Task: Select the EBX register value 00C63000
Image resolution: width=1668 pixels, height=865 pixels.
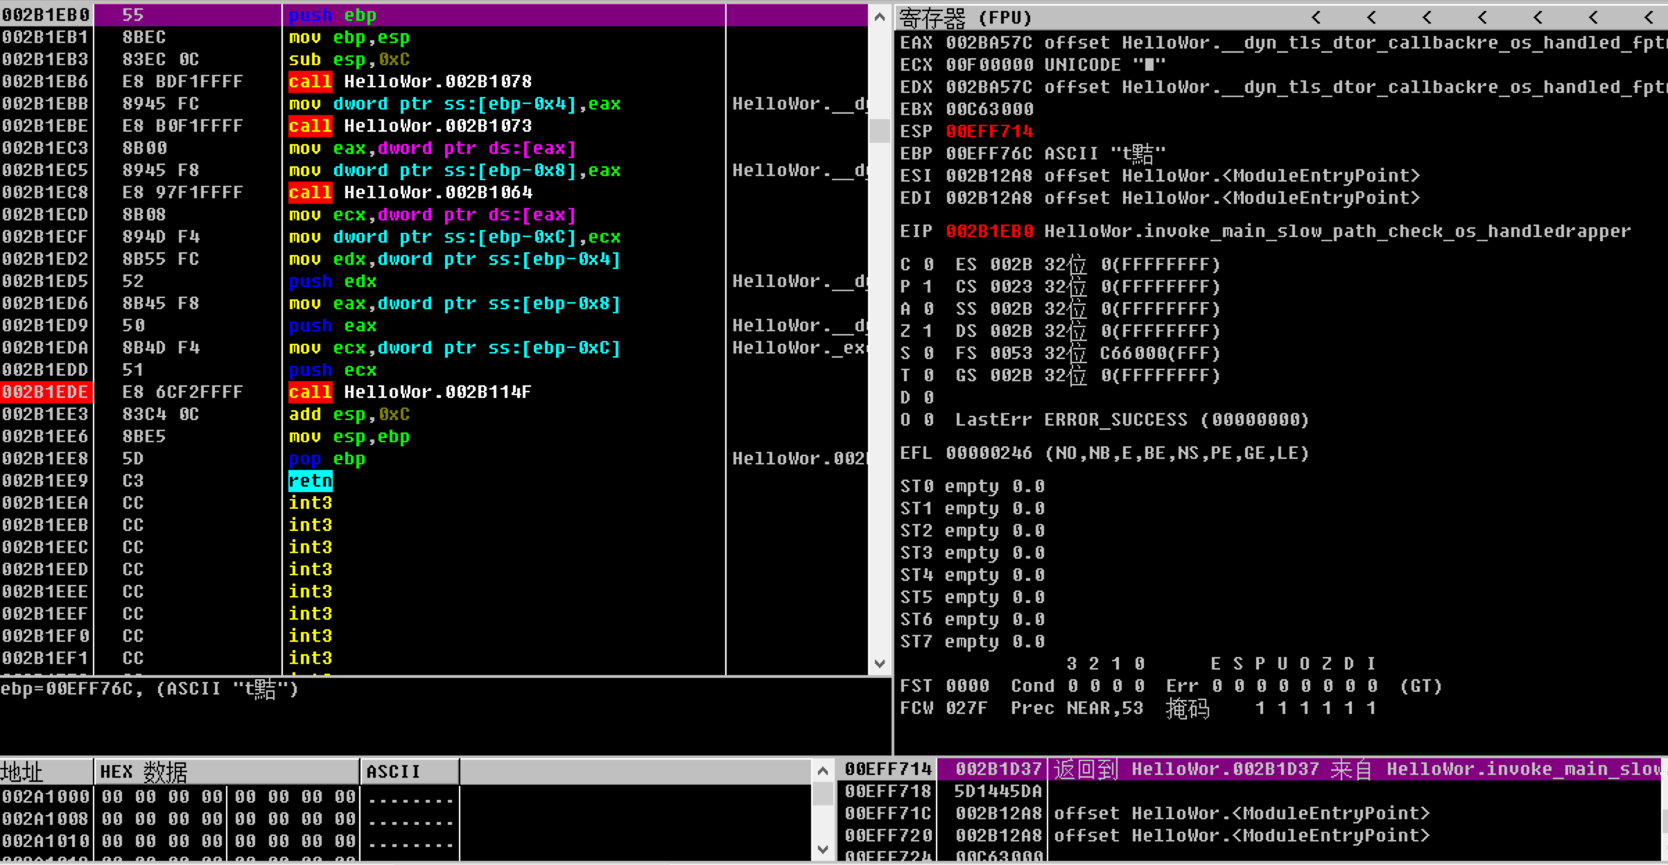Action: tap(989, 109)
